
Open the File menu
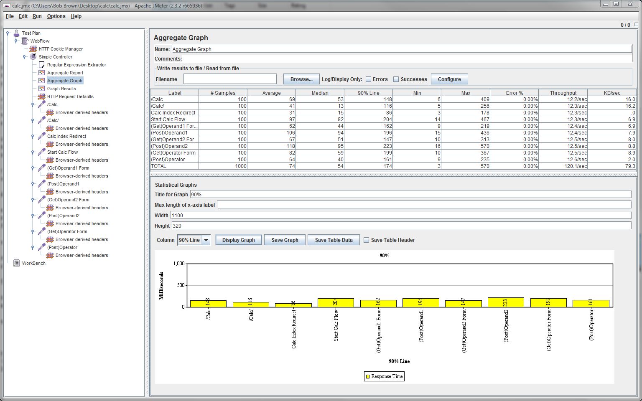[10, 16]
